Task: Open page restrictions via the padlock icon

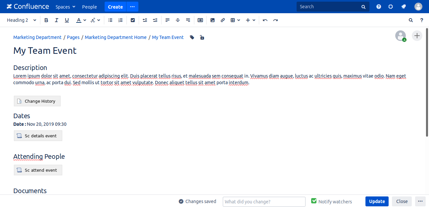Action: click(x=202, y=38)
